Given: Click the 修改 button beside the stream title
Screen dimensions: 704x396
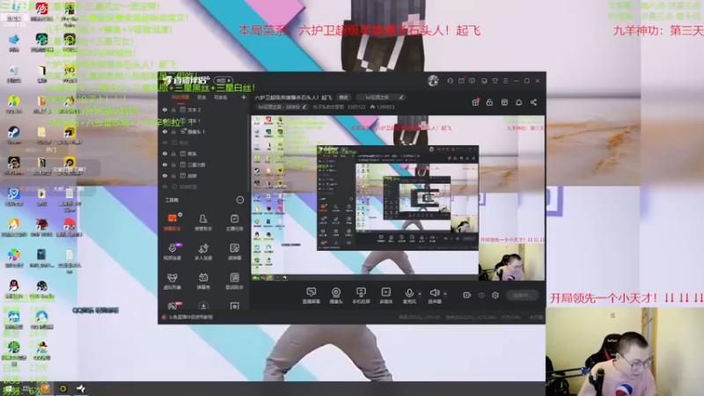Looking at the screenshot, I should pos(343,97).
